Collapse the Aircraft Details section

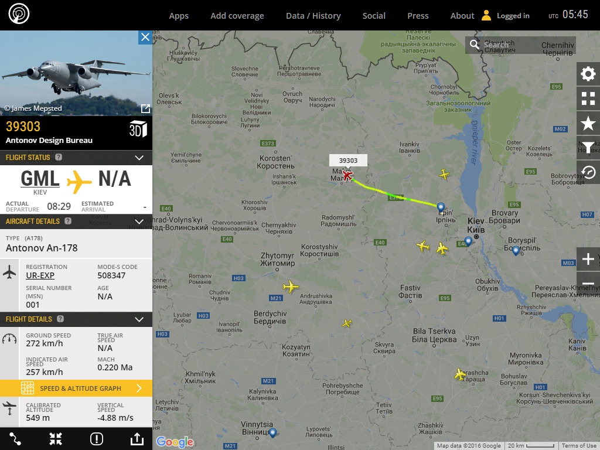(x=139, y=221)
